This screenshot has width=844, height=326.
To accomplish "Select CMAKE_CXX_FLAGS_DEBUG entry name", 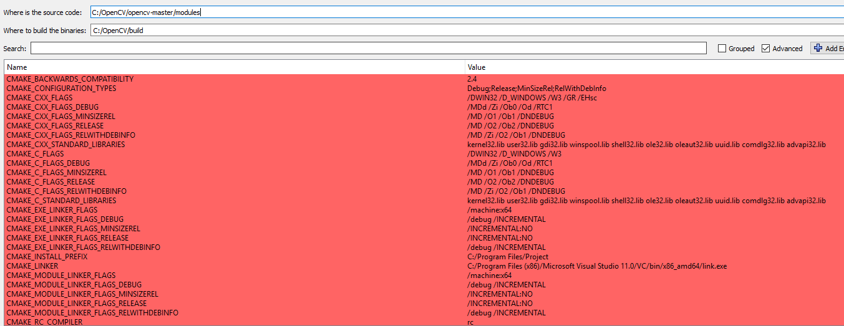I will pos(52,107).
